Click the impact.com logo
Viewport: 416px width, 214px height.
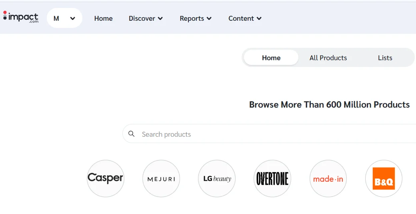[x=21, y=17]
